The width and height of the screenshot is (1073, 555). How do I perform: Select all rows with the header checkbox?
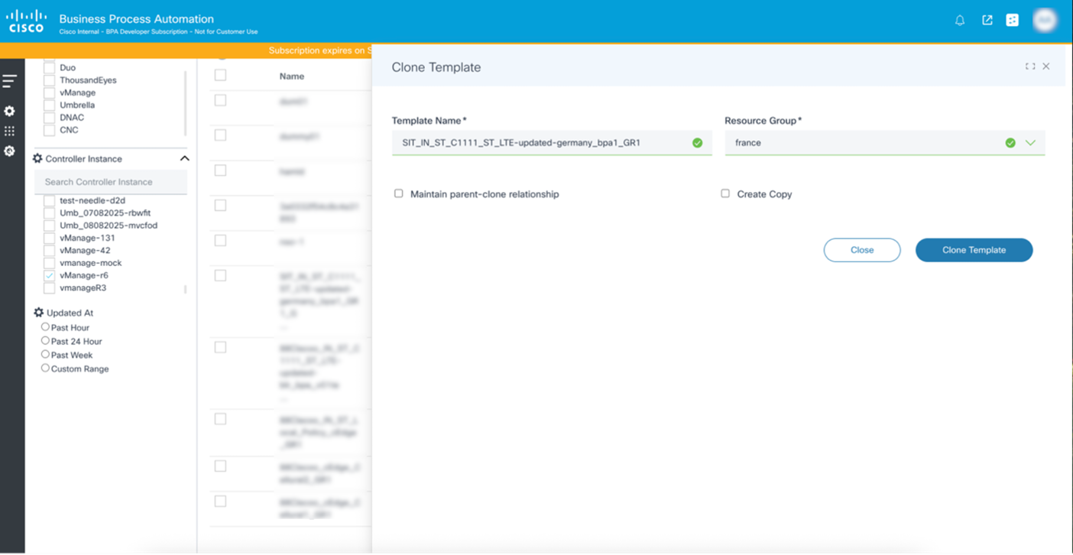click(220, 75)
